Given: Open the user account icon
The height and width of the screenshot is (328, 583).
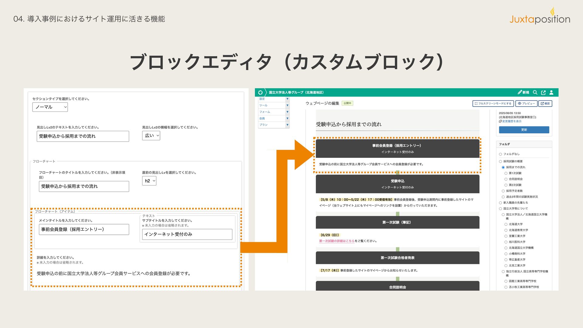Looking at the screenshot, I should (551, 92).
